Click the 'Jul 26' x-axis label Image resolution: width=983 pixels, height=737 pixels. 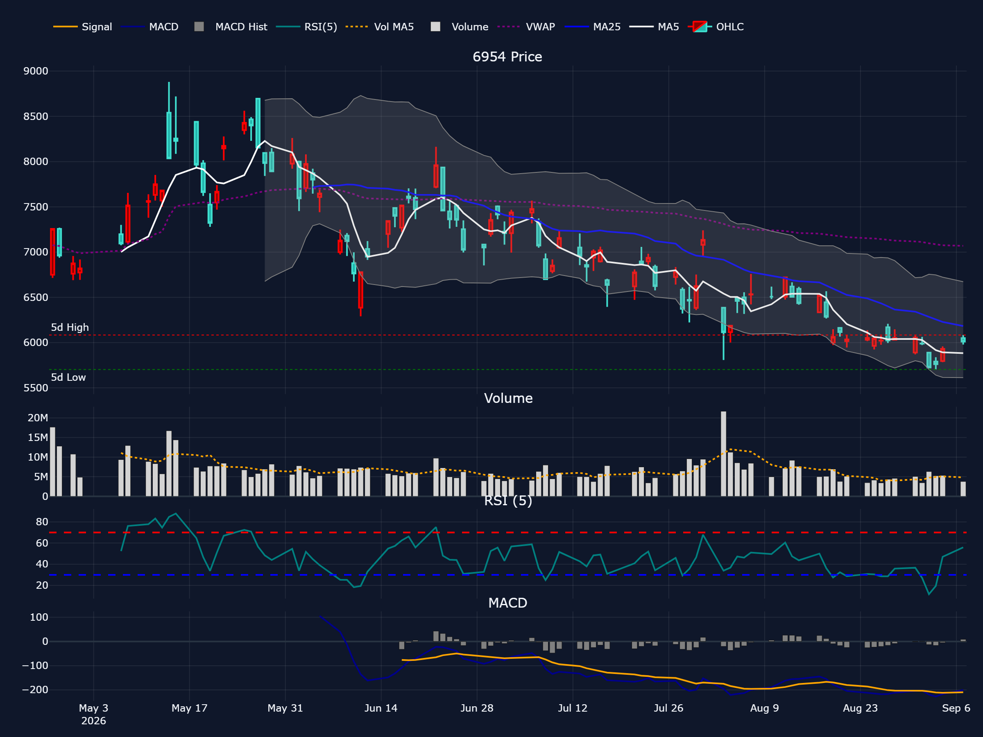[x=668, y=708]
